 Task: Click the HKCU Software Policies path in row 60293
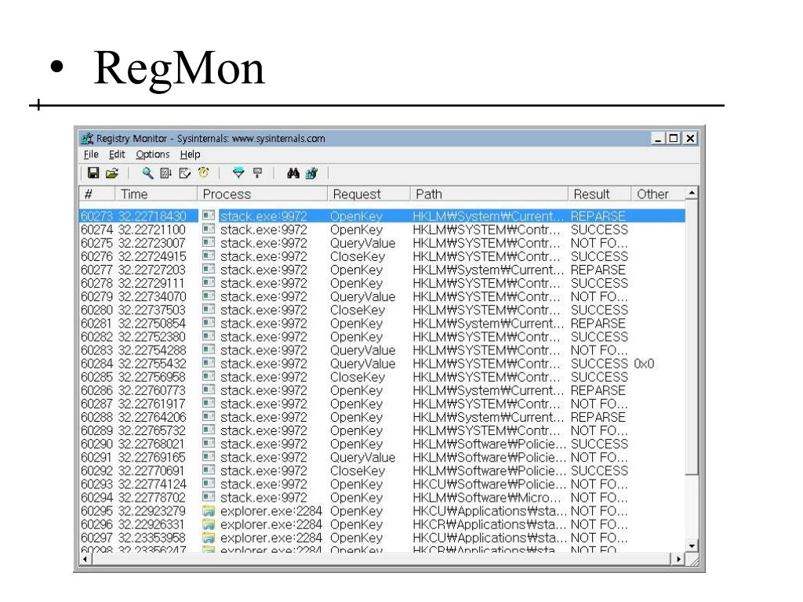[489, 483]
